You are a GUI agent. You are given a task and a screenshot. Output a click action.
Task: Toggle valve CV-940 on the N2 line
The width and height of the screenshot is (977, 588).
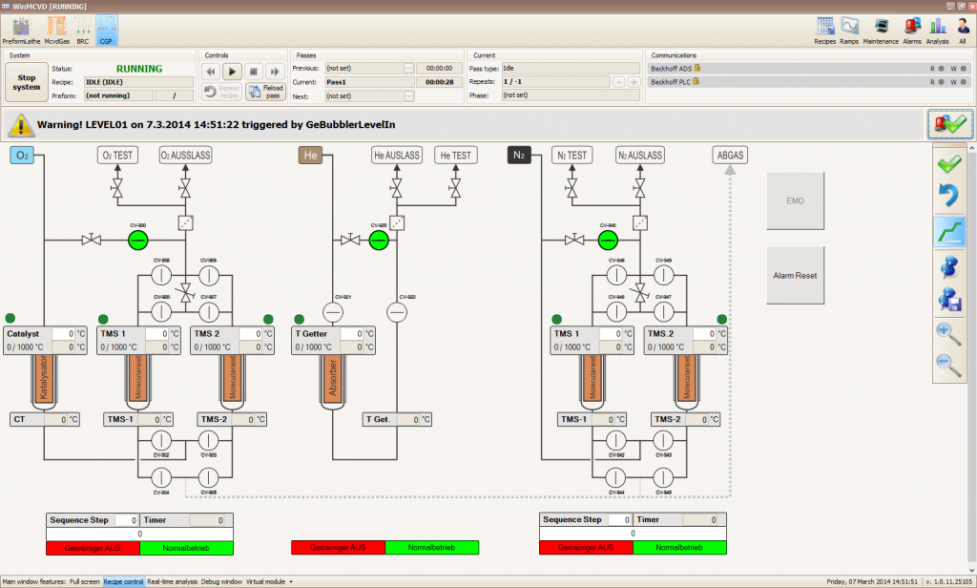pos(606,240)
